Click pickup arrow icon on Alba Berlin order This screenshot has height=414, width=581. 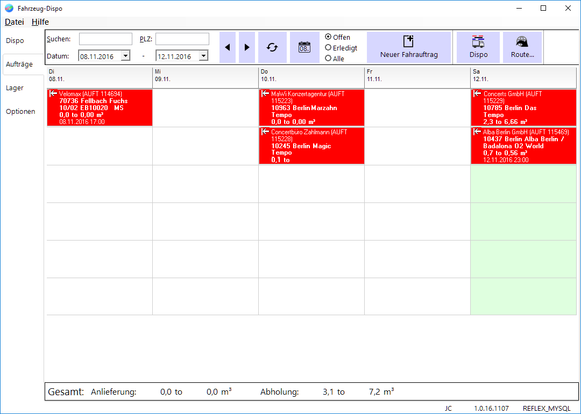477,132
